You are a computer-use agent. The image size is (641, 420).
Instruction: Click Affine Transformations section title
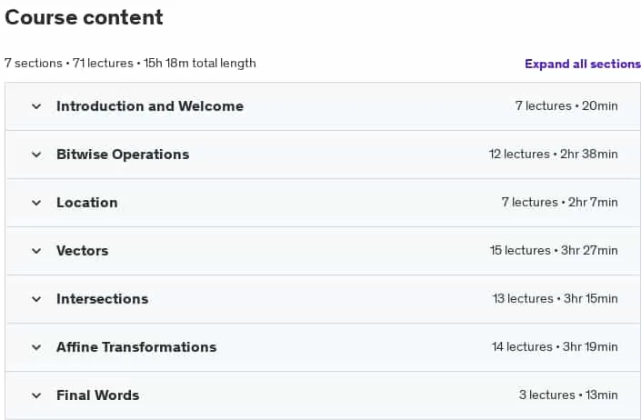tap(136, 347)
